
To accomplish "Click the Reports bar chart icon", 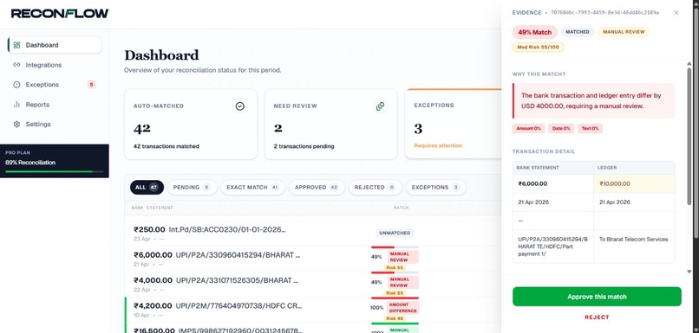I will [x=17, y=105].
